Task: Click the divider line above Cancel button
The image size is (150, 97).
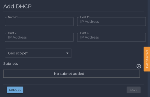Action: point(74,85)
